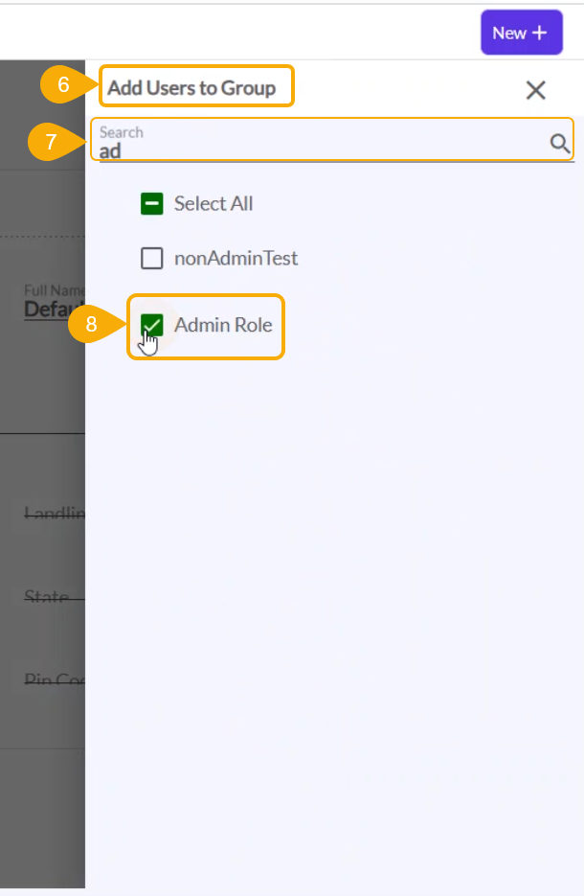Click the 'Add Users to Group' heading

coord(191,88)
